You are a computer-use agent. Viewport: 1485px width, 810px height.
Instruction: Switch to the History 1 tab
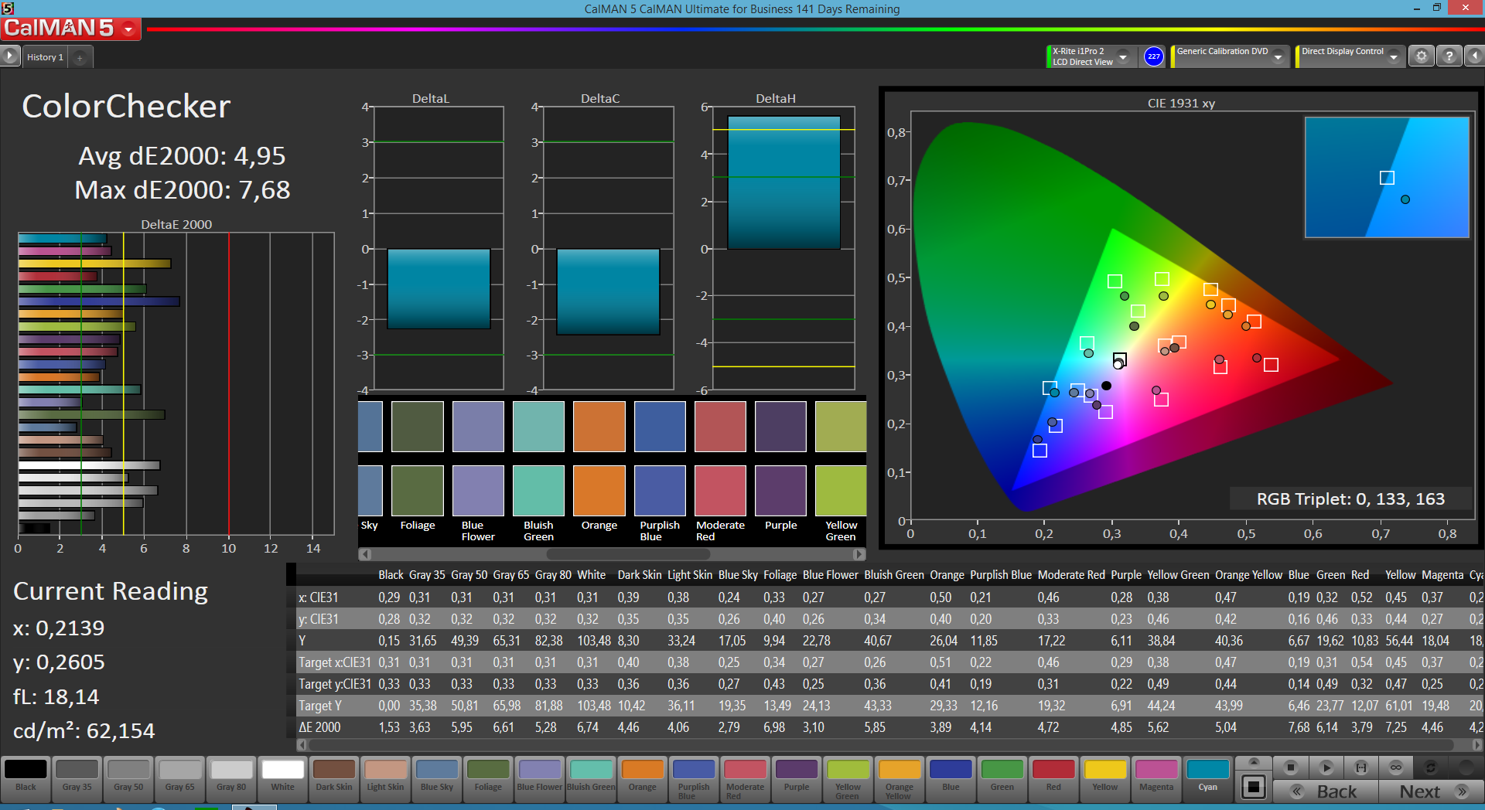point(45,57)
